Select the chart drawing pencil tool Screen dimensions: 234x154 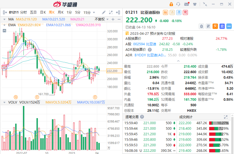coord(104,12)
